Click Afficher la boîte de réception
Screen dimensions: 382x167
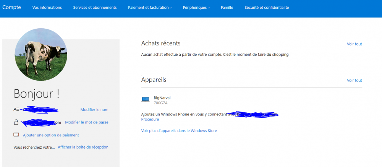[x=83, y=147]
